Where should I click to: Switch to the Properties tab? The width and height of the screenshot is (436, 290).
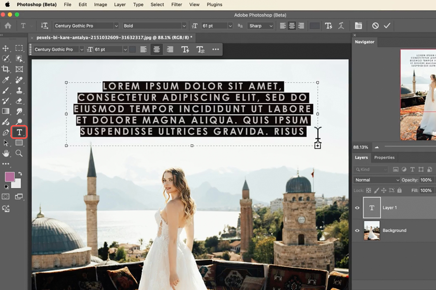pos(384,157)
